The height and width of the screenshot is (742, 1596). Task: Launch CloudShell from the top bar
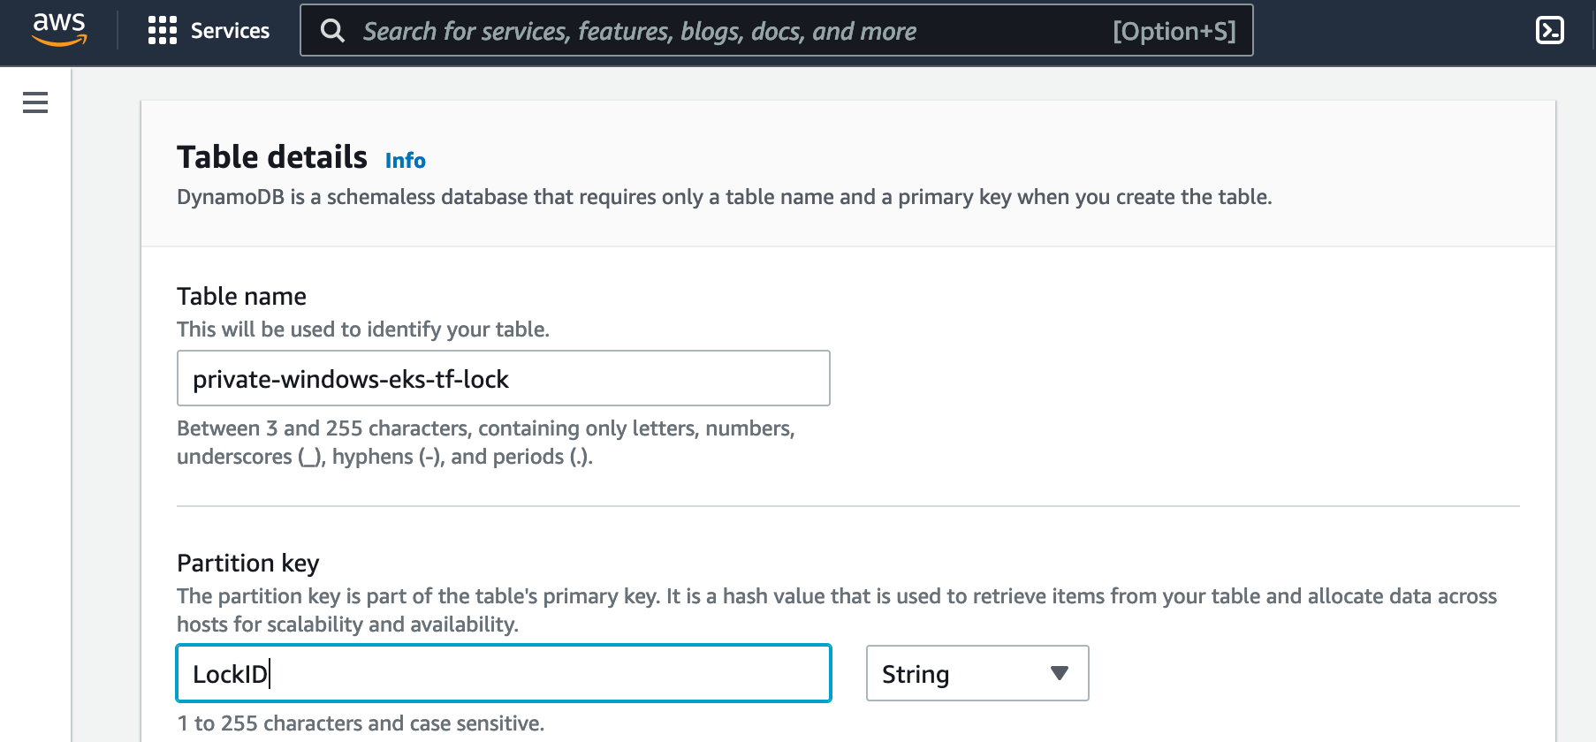1550,30
